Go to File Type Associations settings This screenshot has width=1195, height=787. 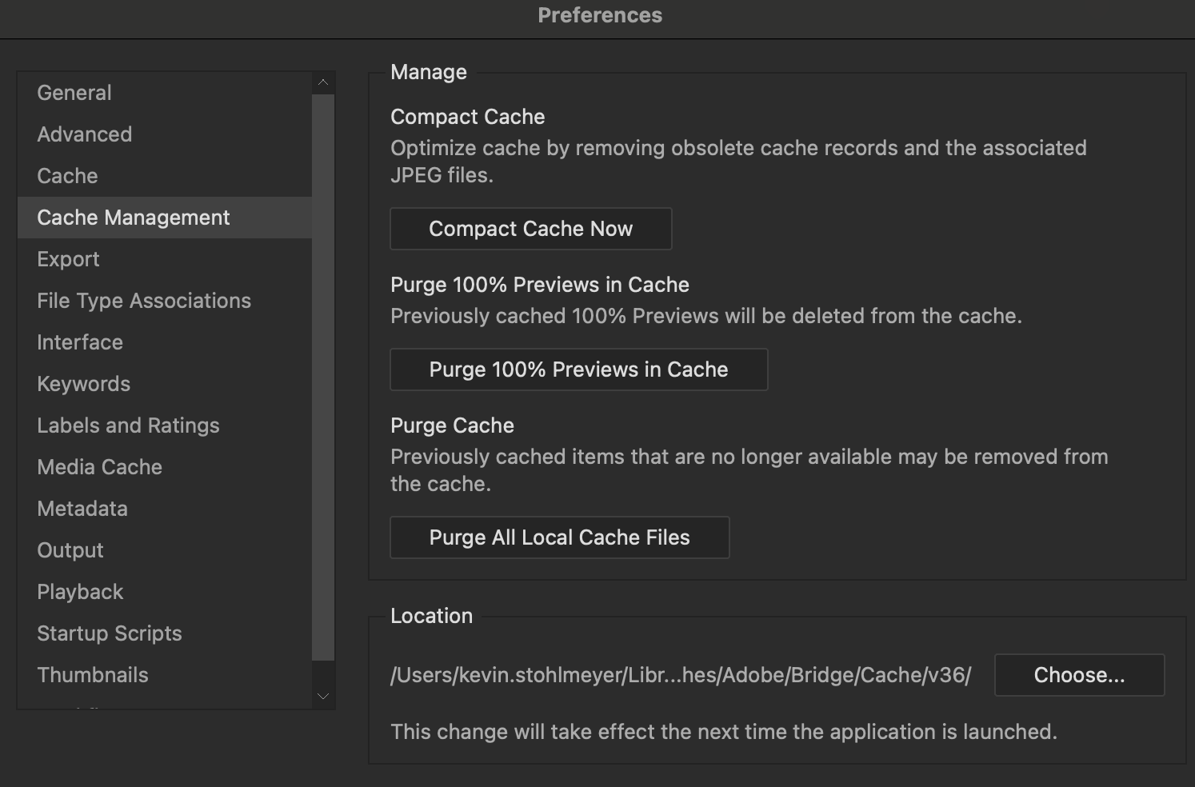144,301
